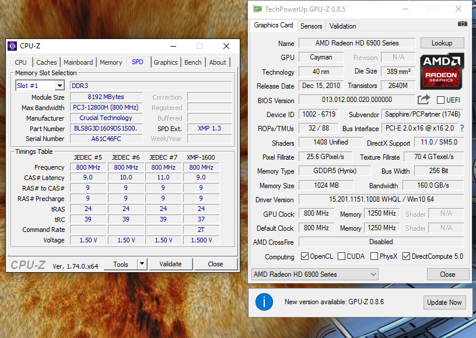Screen dimensions: 476x338
Task: Click the GPU Name field AMD Radeon HD 6900 Series
Action: pyautogui.click(x=357, y=43)
